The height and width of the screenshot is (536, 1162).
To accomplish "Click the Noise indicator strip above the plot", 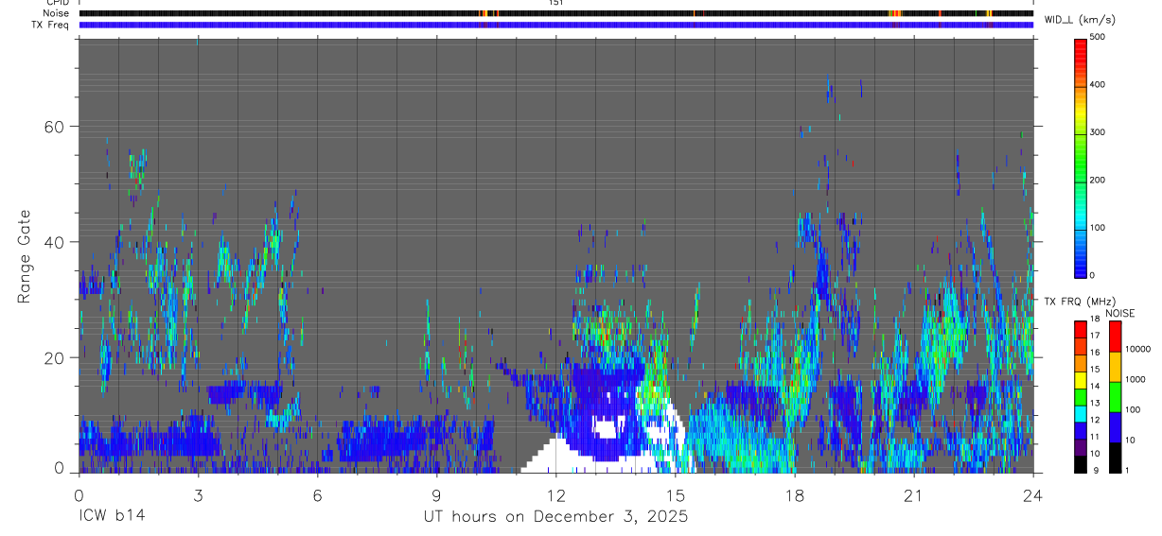I will point(555,13).
